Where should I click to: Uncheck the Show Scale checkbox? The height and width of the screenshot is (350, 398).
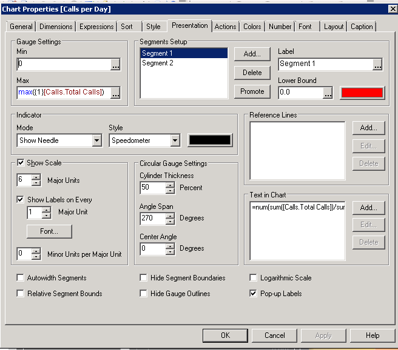click(x=21, y=163)
